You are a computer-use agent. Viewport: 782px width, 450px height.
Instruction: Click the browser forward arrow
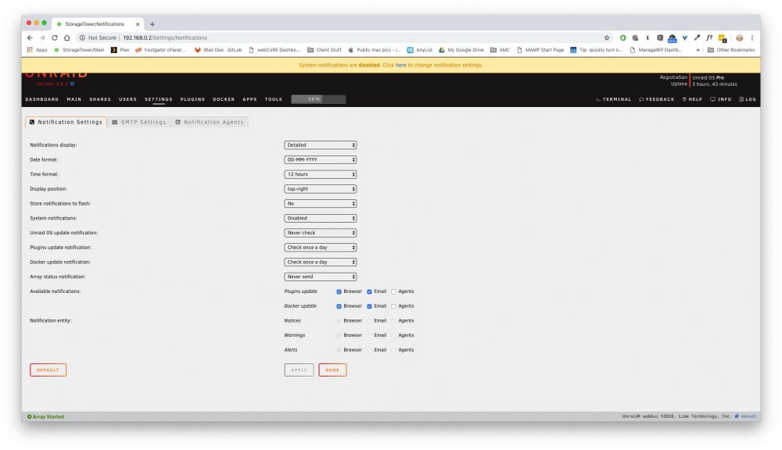42,37
